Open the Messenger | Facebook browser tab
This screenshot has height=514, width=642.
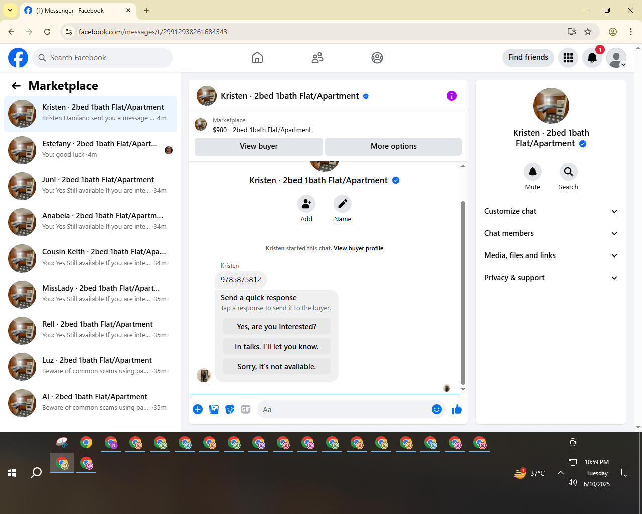[x=78, y=10]
